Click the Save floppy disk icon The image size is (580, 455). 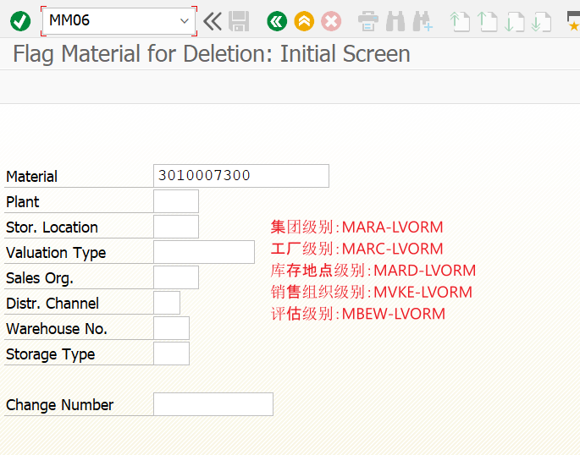(239, 21)
